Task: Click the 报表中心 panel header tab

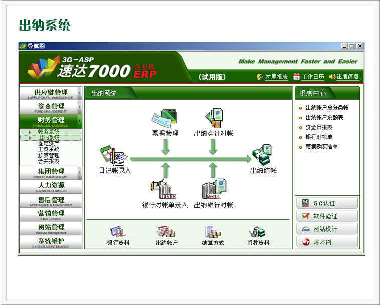Action: [x=315, y=93]
